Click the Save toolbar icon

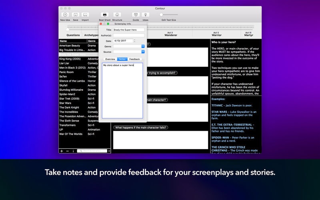click(76, 15)
